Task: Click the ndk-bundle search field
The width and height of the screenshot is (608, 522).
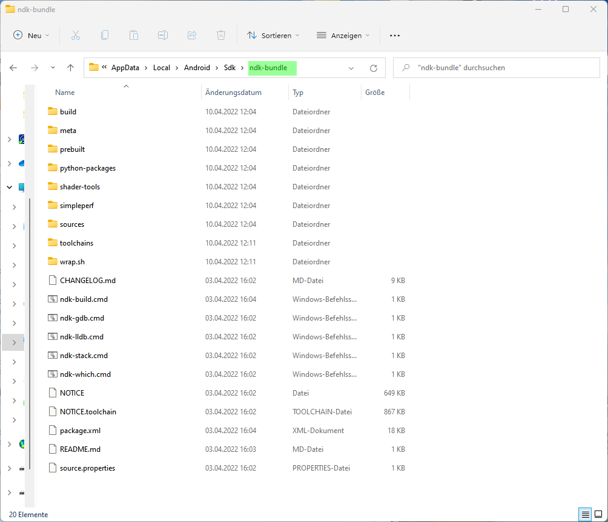Action: (497, 68)
